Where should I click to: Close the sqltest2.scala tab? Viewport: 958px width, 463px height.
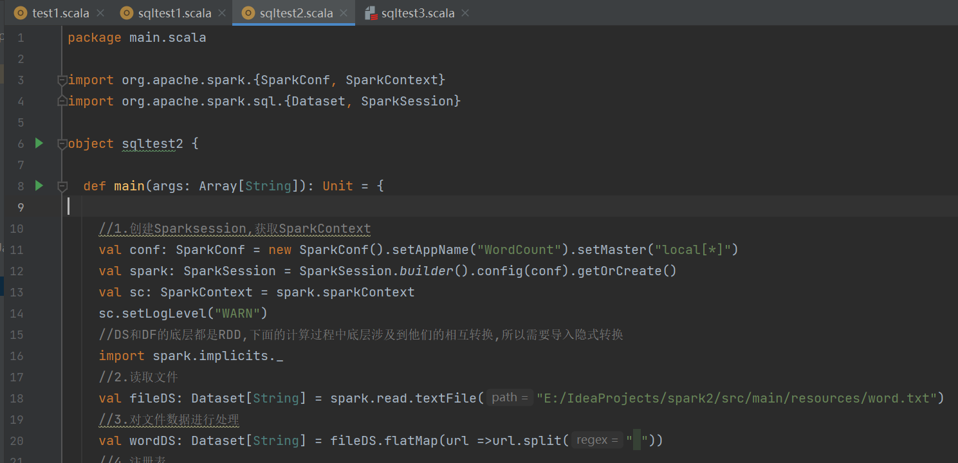(344, 13)
